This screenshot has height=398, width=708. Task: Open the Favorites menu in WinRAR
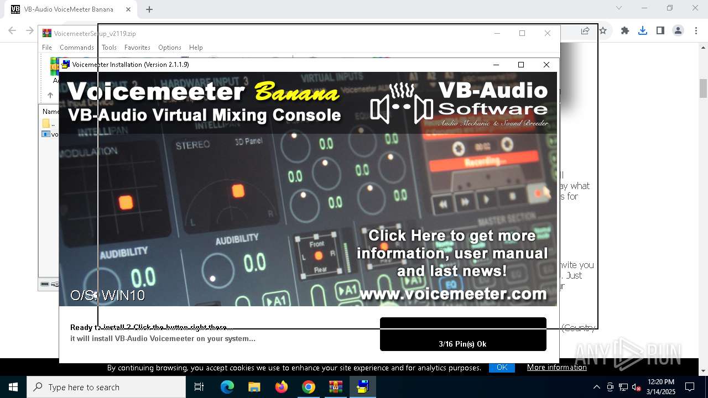pos(137,48)
